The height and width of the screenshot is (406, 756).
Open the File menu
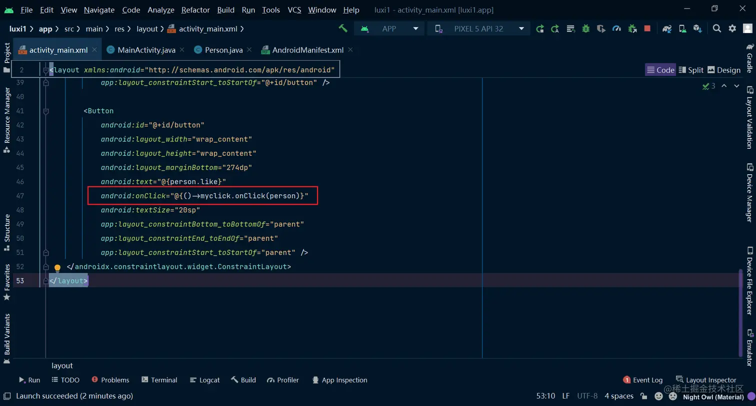pos(26,9)
